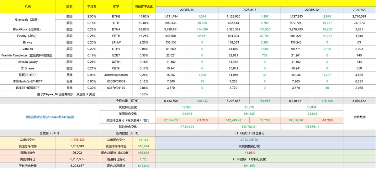Click the green 510,074 weekly value
Screen dimensions: 376x169
[x=144, y=146]
